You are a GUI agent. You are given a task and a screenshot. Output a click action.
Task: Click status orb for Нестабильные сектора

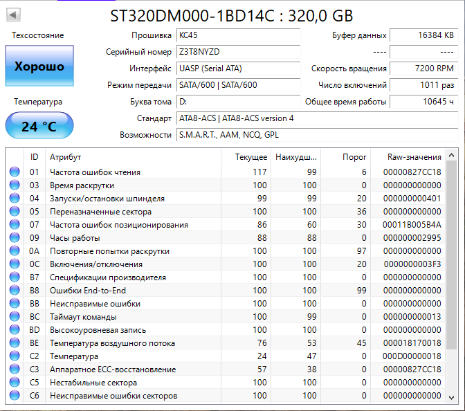coord(15,382)
